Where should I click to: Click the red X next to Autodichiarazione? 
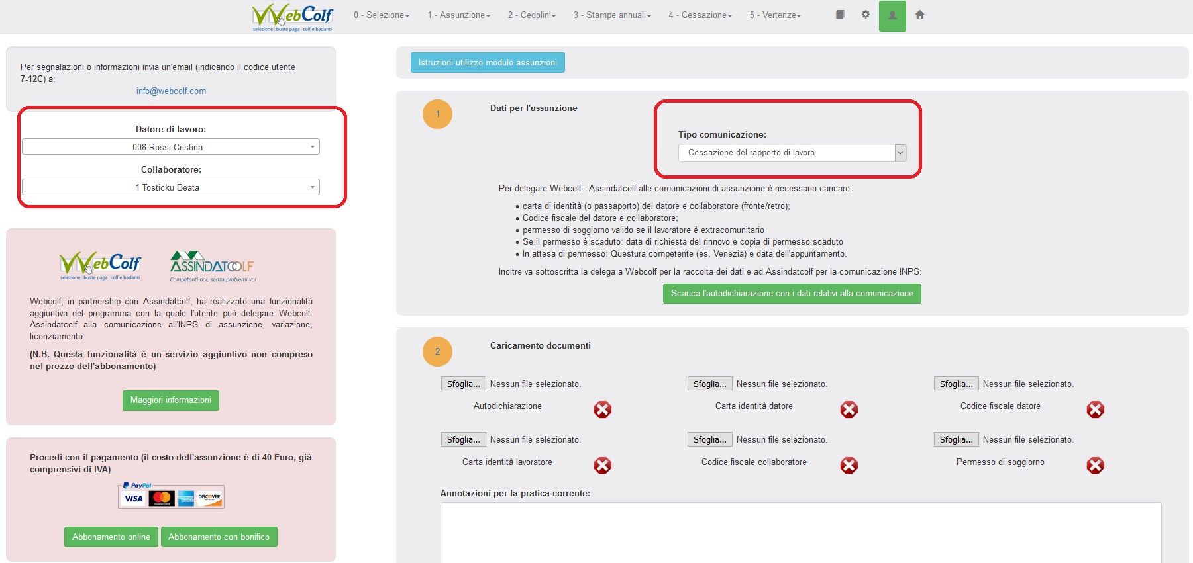603,410
